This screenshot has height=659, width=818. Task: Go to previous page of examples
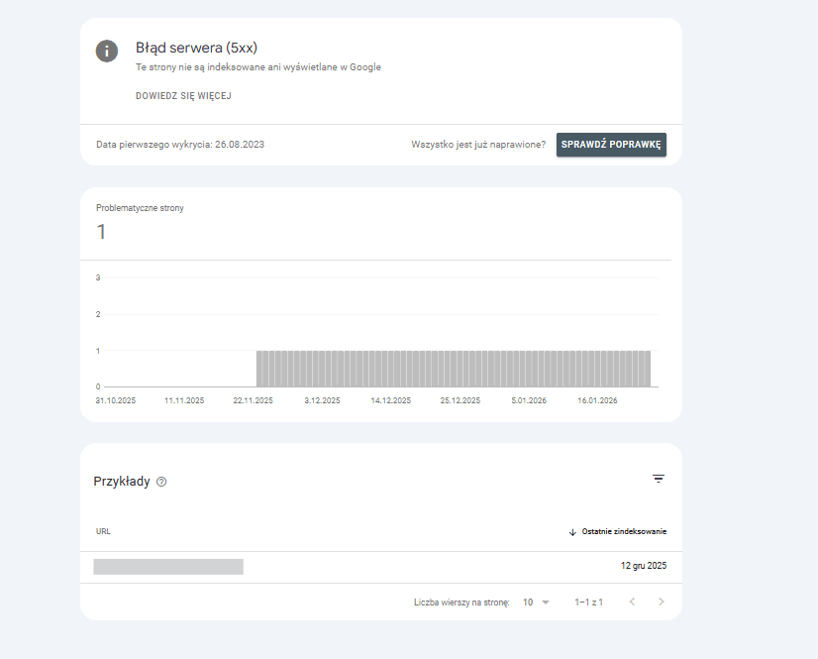coord(632,602)
